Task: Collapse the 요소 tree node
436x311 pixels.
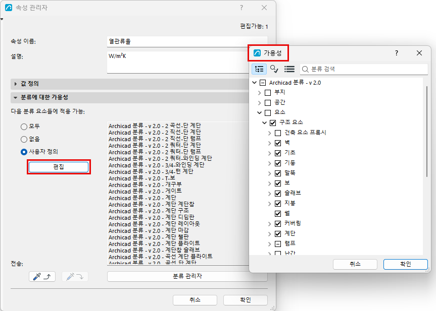Action: [x=260, y=112]
